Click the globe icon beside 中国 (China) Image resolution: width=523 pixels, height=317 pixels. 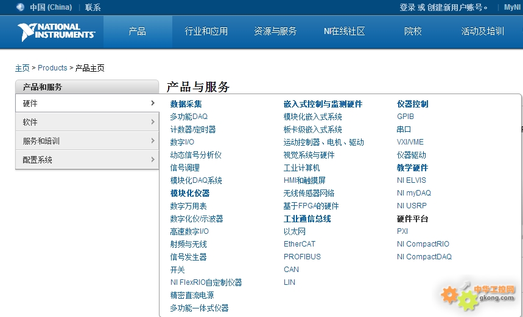point(20,7)
